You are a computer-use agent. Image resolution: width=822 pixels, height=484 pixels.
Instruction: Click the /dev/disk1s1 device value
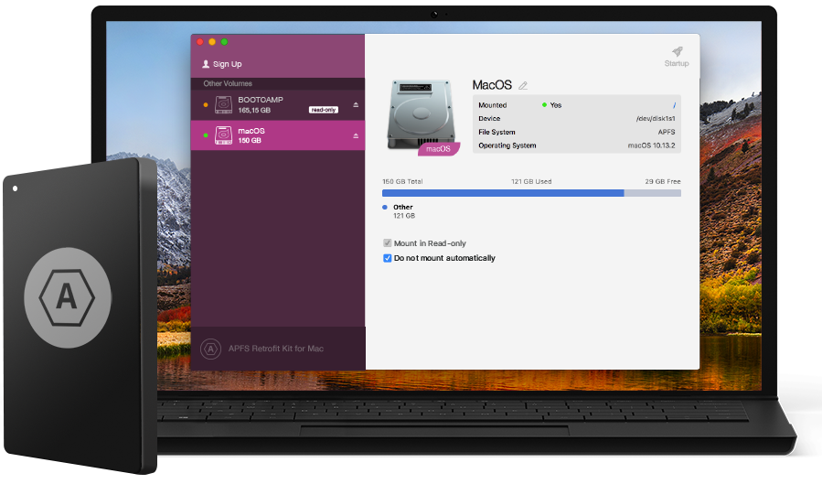[656, 119]
